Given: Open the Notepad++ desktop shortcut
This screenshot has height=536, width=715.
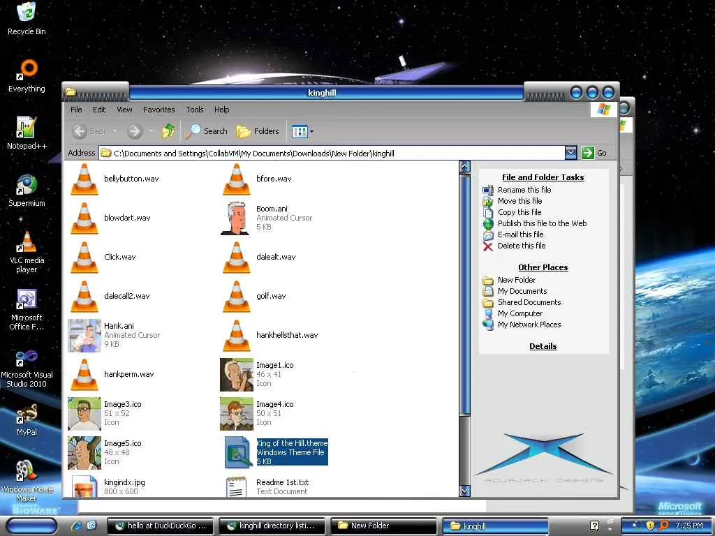Looking at the screenshot, I should click(27, 133).
